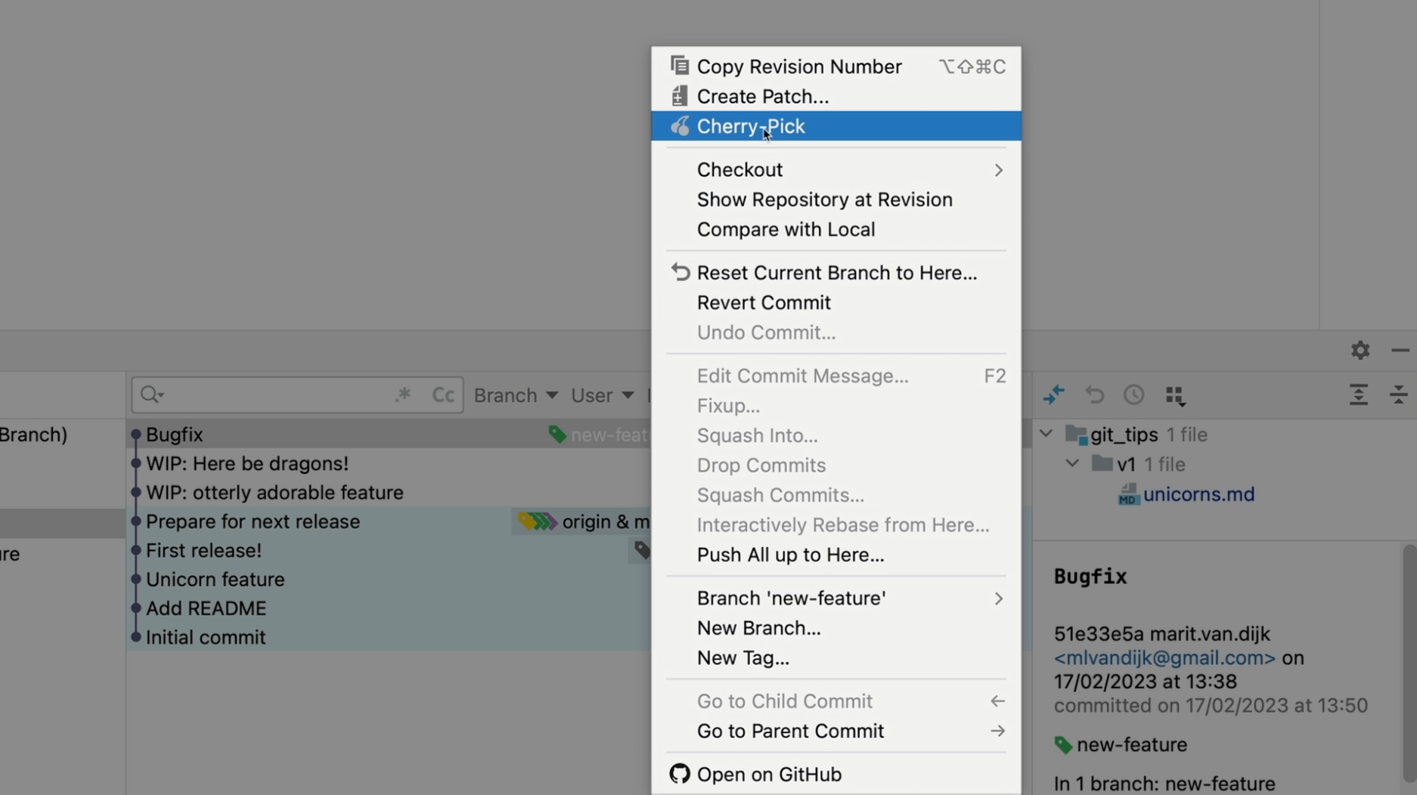Viewport: 1417px width, 795px height.
Task: Click Open on GitHub menu entry
Action: pos(768,774)
